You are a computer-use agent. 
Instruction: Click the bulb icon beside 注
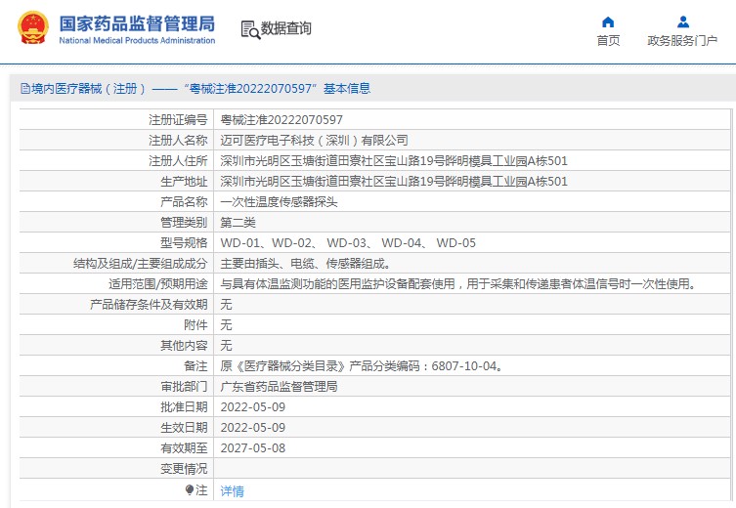(x=190, y=490)
